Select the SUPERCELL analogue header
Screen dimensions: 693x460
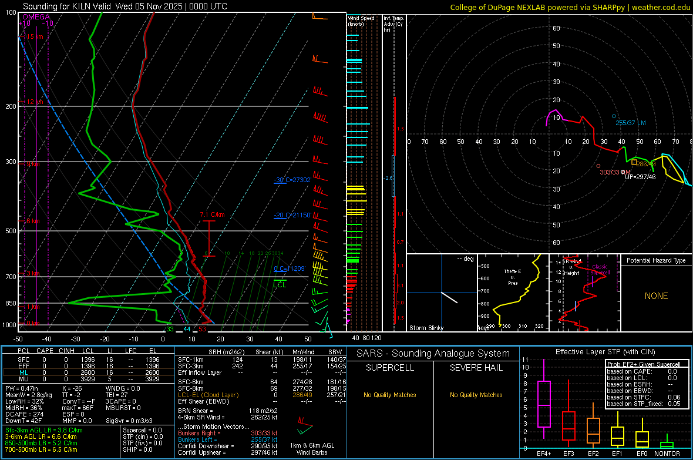(x=390, y=368)
